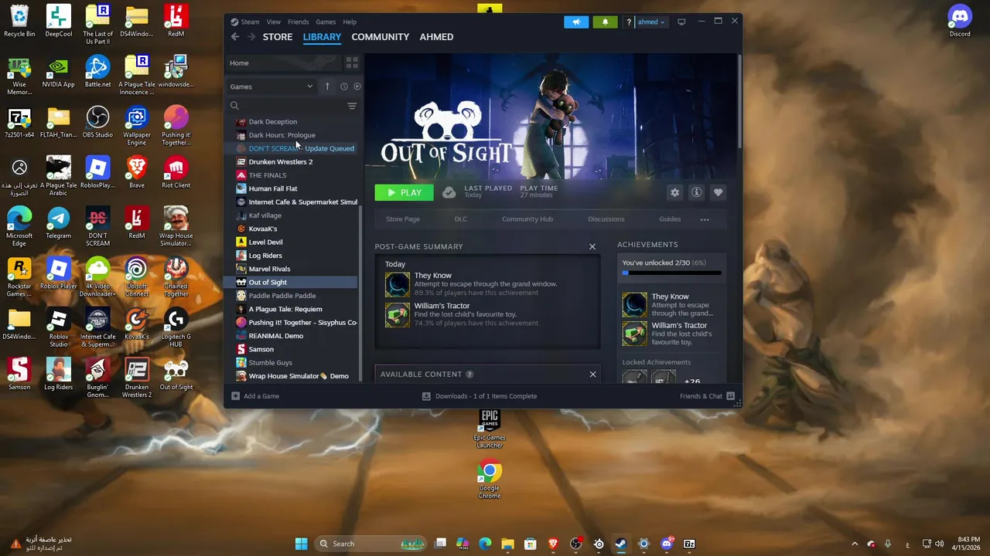The height and width of the screenshot is (556, 990).
Task: Click the advanced filters icon beside search
Action: click(x=352, y=106)
